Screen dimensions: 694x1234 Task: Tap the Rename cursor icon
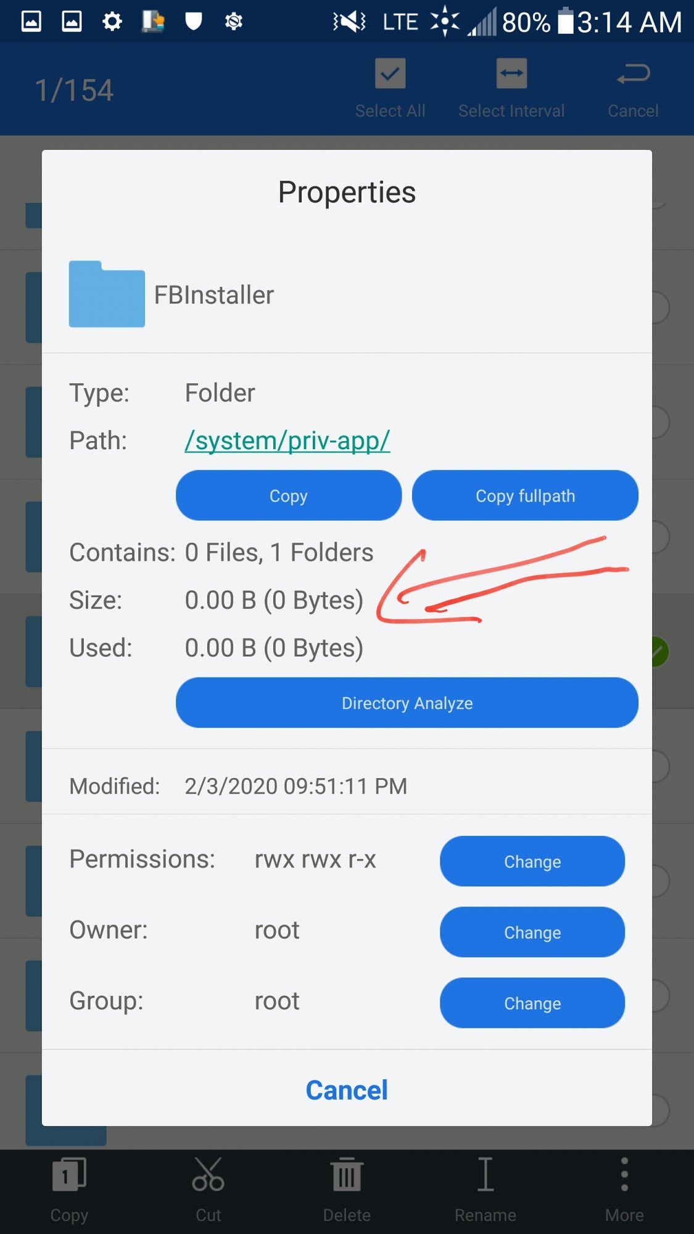(485, 1174)
